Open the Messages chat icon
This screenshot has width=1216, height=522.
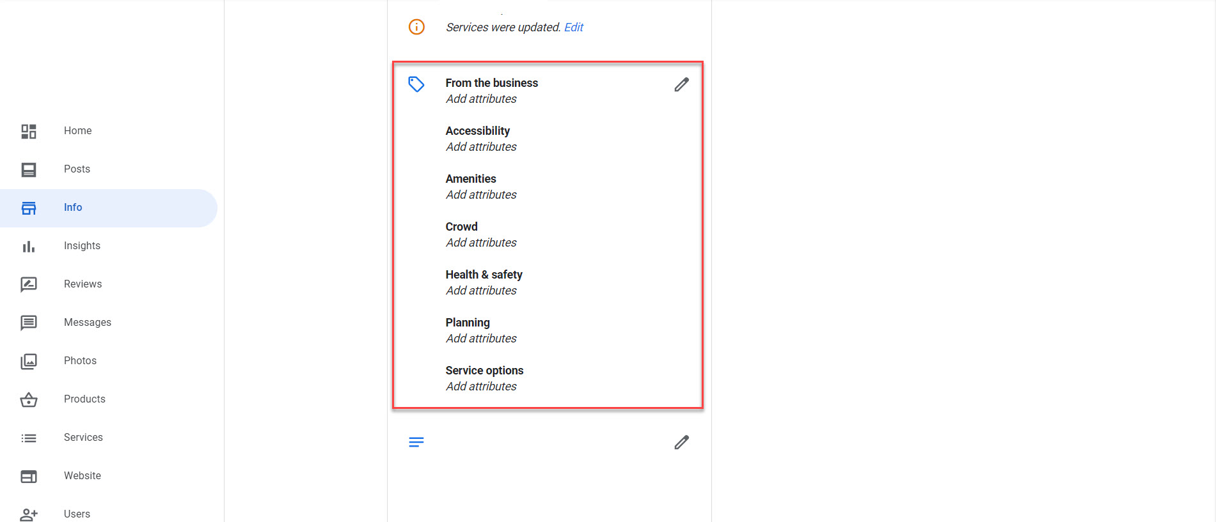(29, 323)
